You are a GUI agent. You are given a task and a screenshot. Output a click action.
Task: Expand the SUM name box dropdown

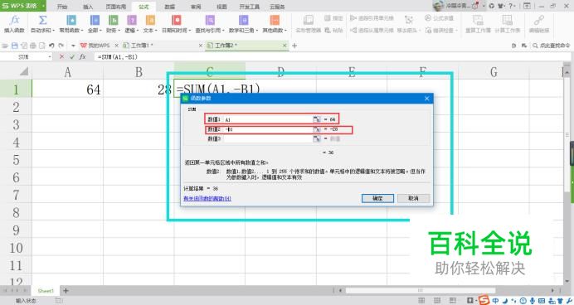coord(50,57)
